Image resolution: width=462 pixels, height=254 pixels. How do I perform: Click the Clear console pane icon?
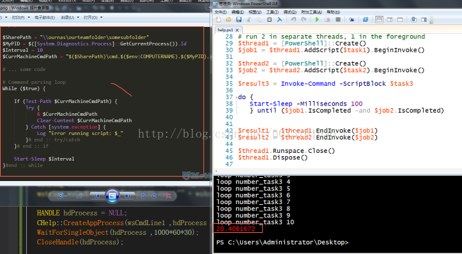coord(280,19)
